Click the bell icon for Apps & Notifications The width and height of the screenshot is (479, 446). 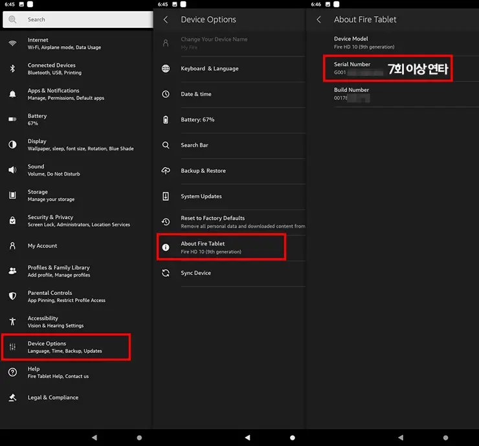(12, 94)
